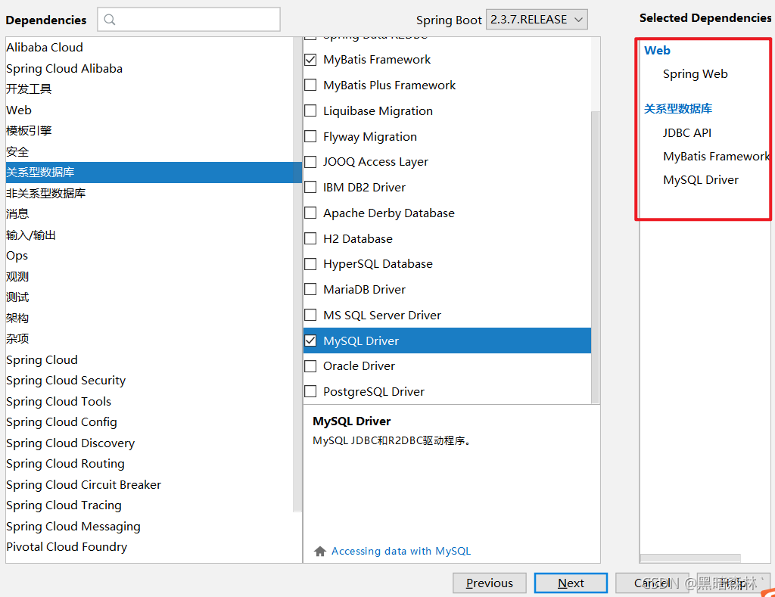
Task: Select Alibaba Cloud category
Action: coord(149,48)
